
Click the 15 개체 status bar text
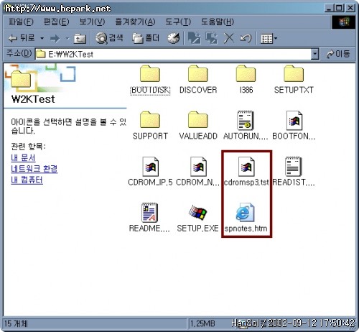click(x=16, y=324)
